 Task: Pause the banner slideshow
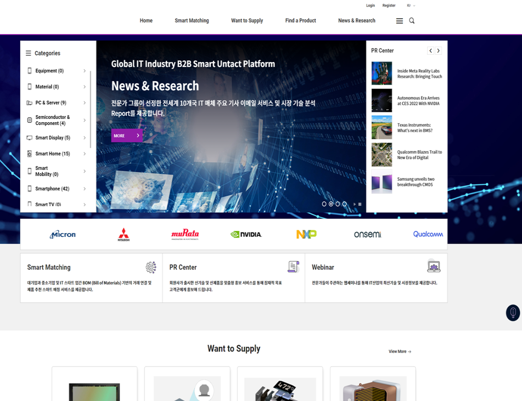(x=360, y=204)
